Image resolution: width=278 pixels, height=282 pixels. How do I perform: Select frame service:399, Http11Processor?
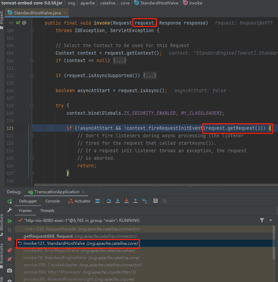click(x=143, y=272)
